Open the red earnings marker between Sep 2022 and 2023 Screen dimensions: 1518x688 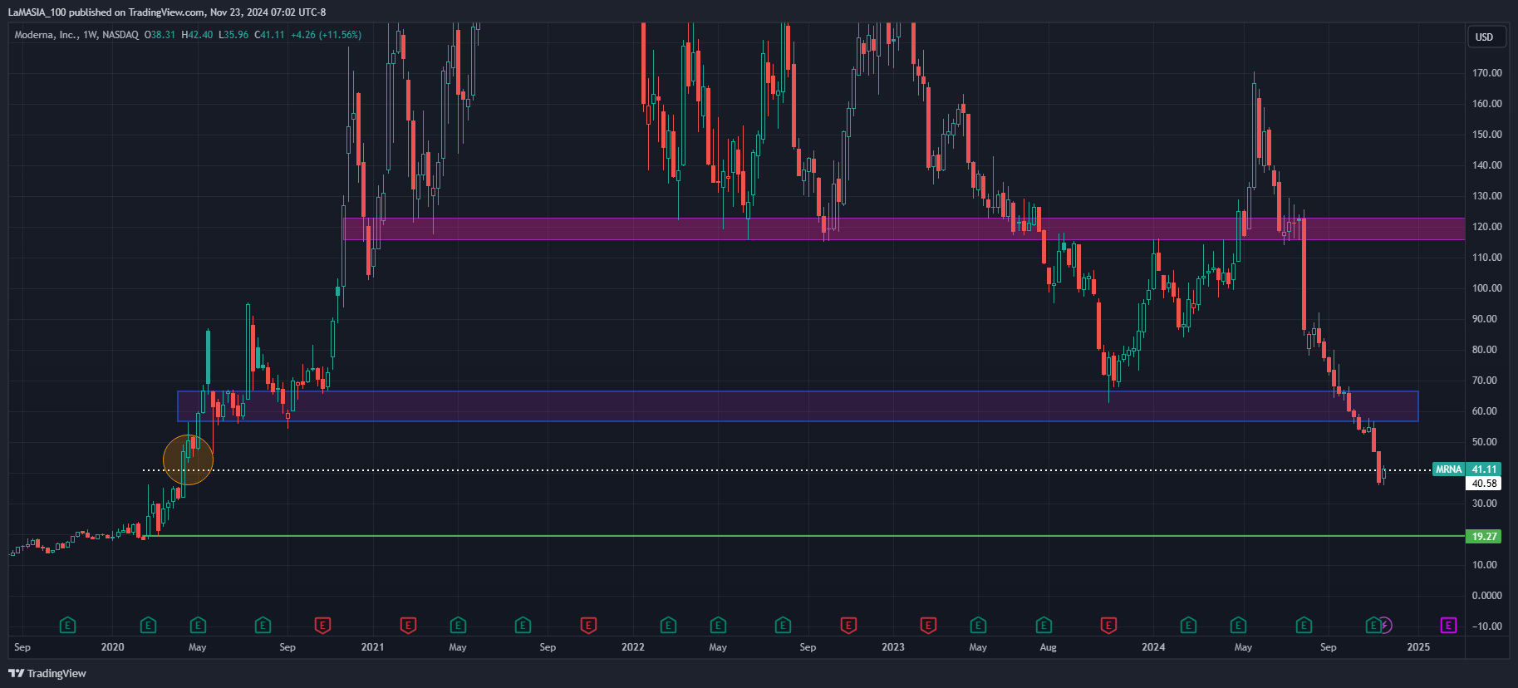[x=848, y=625]
